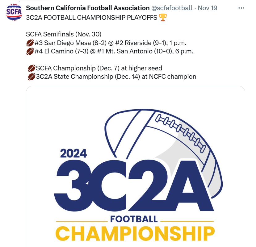This screenshot has width=256, height=247.
Task: Open the @scfafootball handle link
Action: click(x=172, y=8)
